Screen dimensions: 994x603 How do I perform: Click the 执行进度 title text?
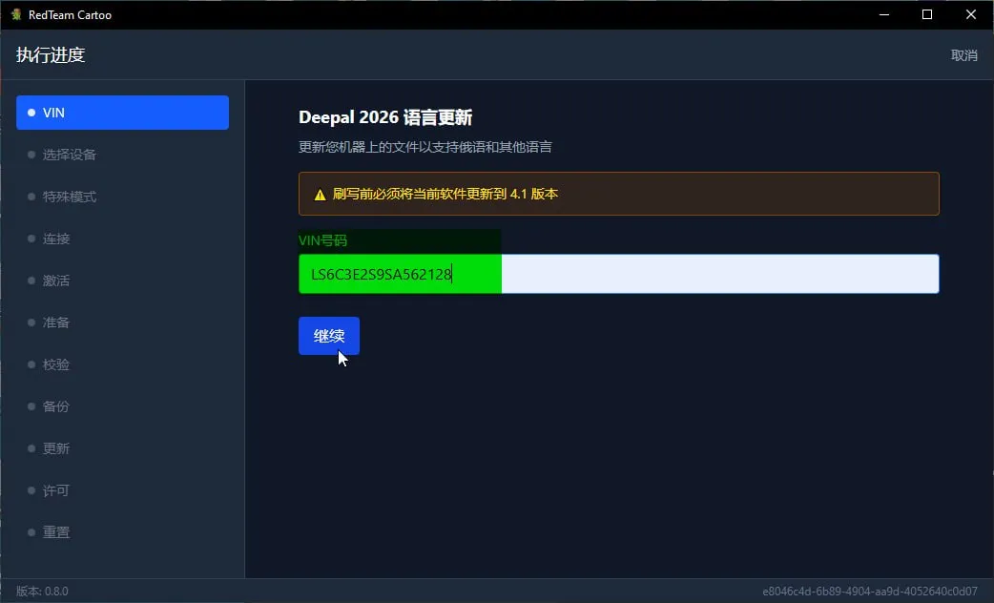coord(51,55)
